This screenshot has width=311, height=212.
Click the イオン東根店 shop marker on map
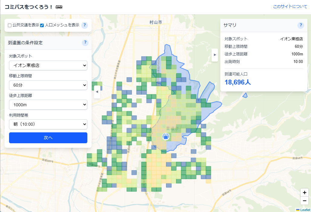pyautogui.click(x=166, y=137)
